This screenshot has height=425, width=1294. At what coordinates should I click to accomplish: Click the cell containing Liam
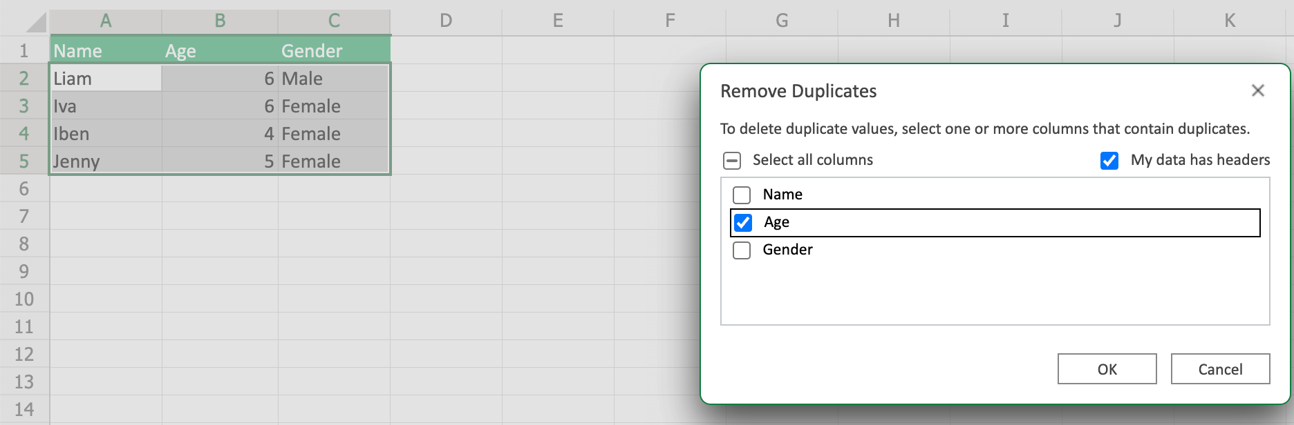[x=106, y=79]
